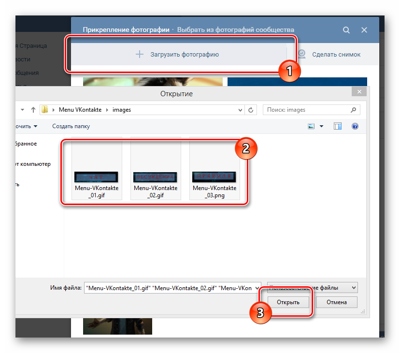400x353 pixels.
Task: Refresh the images folder view
Action: pos(251,110)
